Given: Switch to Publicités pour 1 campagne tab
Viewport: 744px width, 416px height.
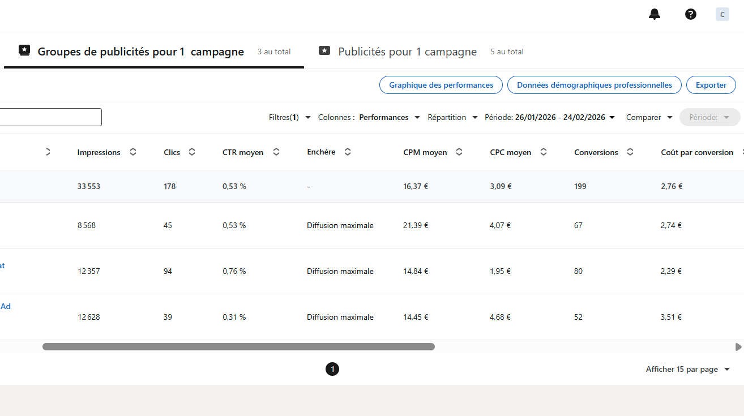Looking at the screenshot, I should 407,52.
